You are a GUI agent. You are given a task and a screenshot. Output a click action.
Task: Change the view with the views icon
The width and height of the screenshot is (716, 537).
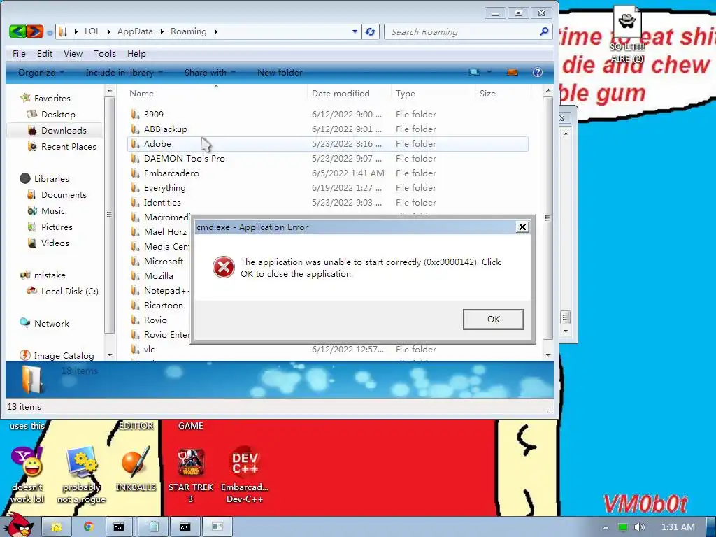coord(475,72)
